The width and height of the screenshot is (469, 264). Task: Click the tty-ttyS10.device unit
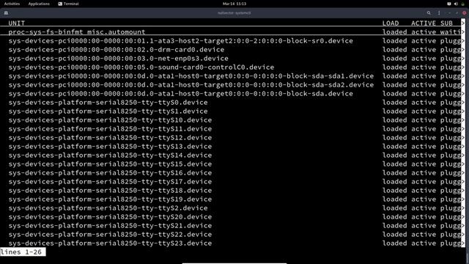[x=110, y=120]
